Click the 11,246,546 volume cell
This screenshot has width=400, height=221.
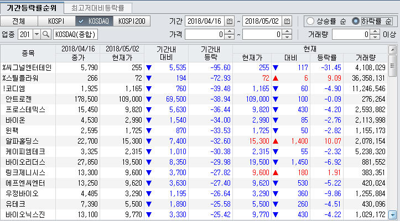(x=368, y=88)
